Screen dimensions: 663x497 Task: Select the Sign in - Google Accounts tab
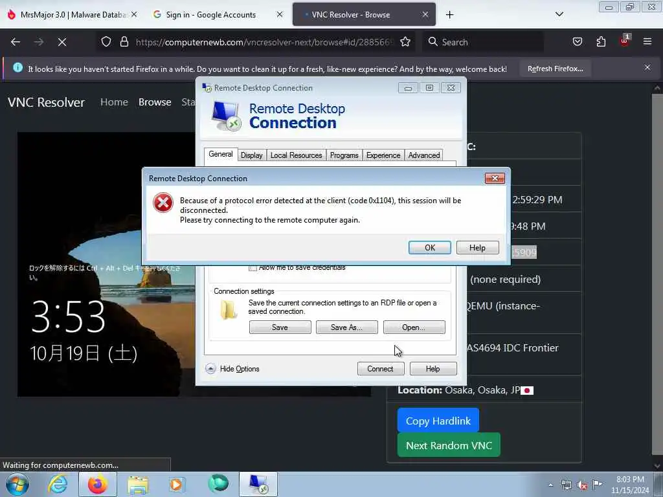pyautogui.click(x=210, y=15)
